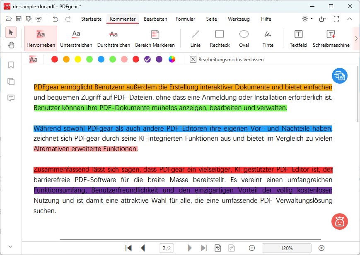This screenshot has width=360, height=255.
Task: Zoom in with the plus button
Action: click(x=321, y=248)
